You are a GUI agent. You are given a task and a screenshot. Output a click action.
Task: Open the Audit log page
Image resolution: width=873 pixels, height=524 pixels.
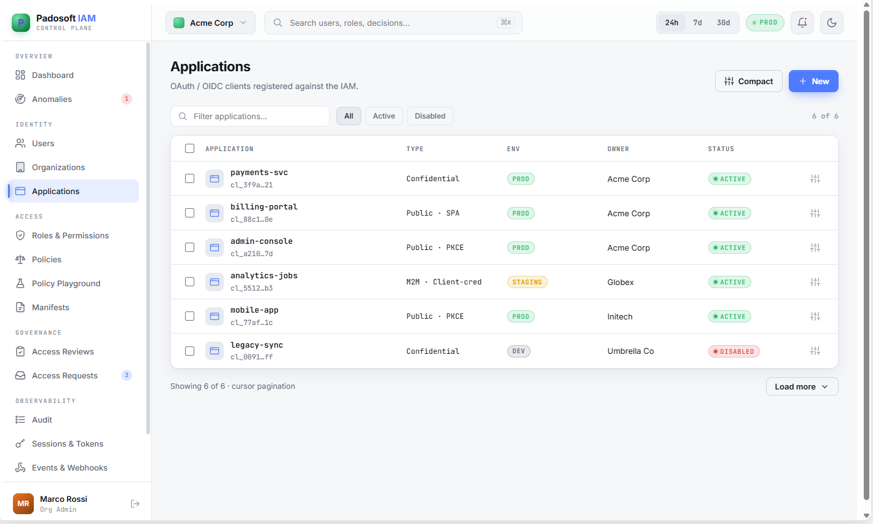coord(73,420)
